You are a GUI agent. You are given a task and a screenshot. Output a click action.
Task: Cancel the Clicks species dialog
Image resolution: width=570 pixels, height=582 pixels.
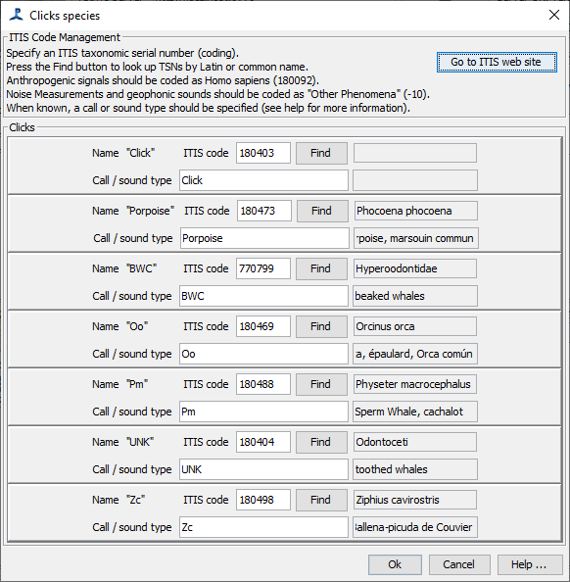[x=459, y=564]
